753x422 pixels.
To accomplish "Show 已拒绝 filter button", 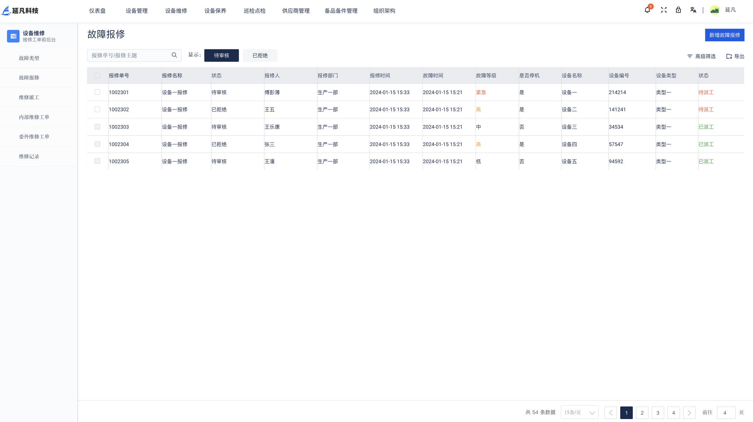I will coord(260,55).
